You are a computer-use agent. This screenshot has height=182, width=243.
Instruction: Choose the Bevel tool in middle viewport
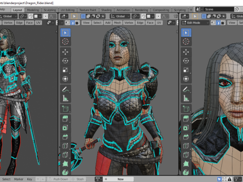[x=65, y=136]
